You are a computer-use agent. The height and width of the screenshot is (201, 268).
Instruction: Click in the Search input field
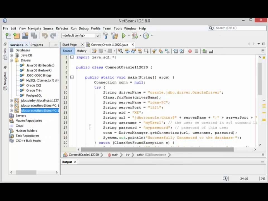tap(237, 28)
